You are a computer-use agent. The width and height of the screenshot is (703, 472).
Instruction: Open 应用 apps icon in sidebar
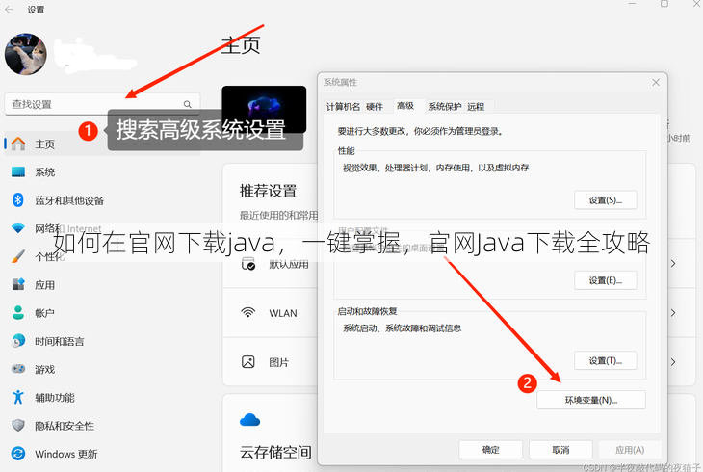18,284
